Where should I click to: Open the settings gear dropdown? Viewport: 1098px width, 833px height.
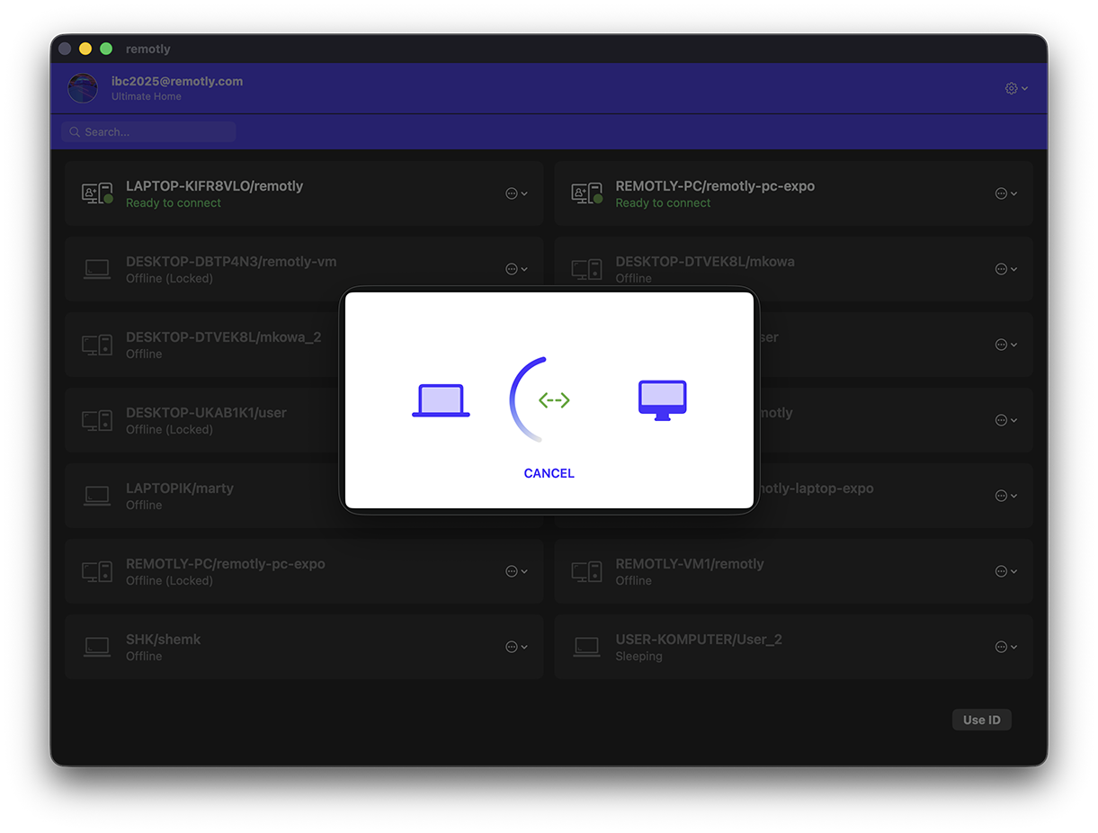pyautogui.click(x=1016, y=88)
